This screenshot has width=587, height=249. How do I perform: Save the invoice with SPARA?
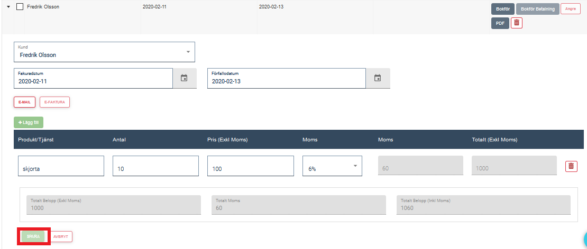click(x=33, y=236)
